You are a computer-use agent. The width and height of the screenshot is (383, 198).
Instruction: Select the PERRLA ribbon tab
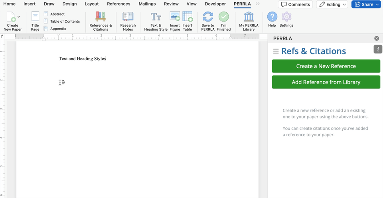pos(242,4)
